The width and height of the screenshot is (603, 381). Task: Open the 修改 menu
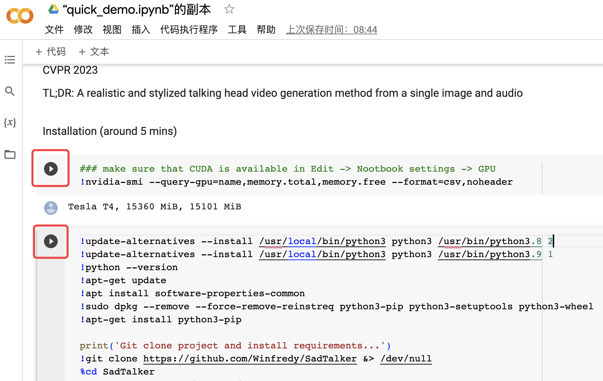[83, 30]
